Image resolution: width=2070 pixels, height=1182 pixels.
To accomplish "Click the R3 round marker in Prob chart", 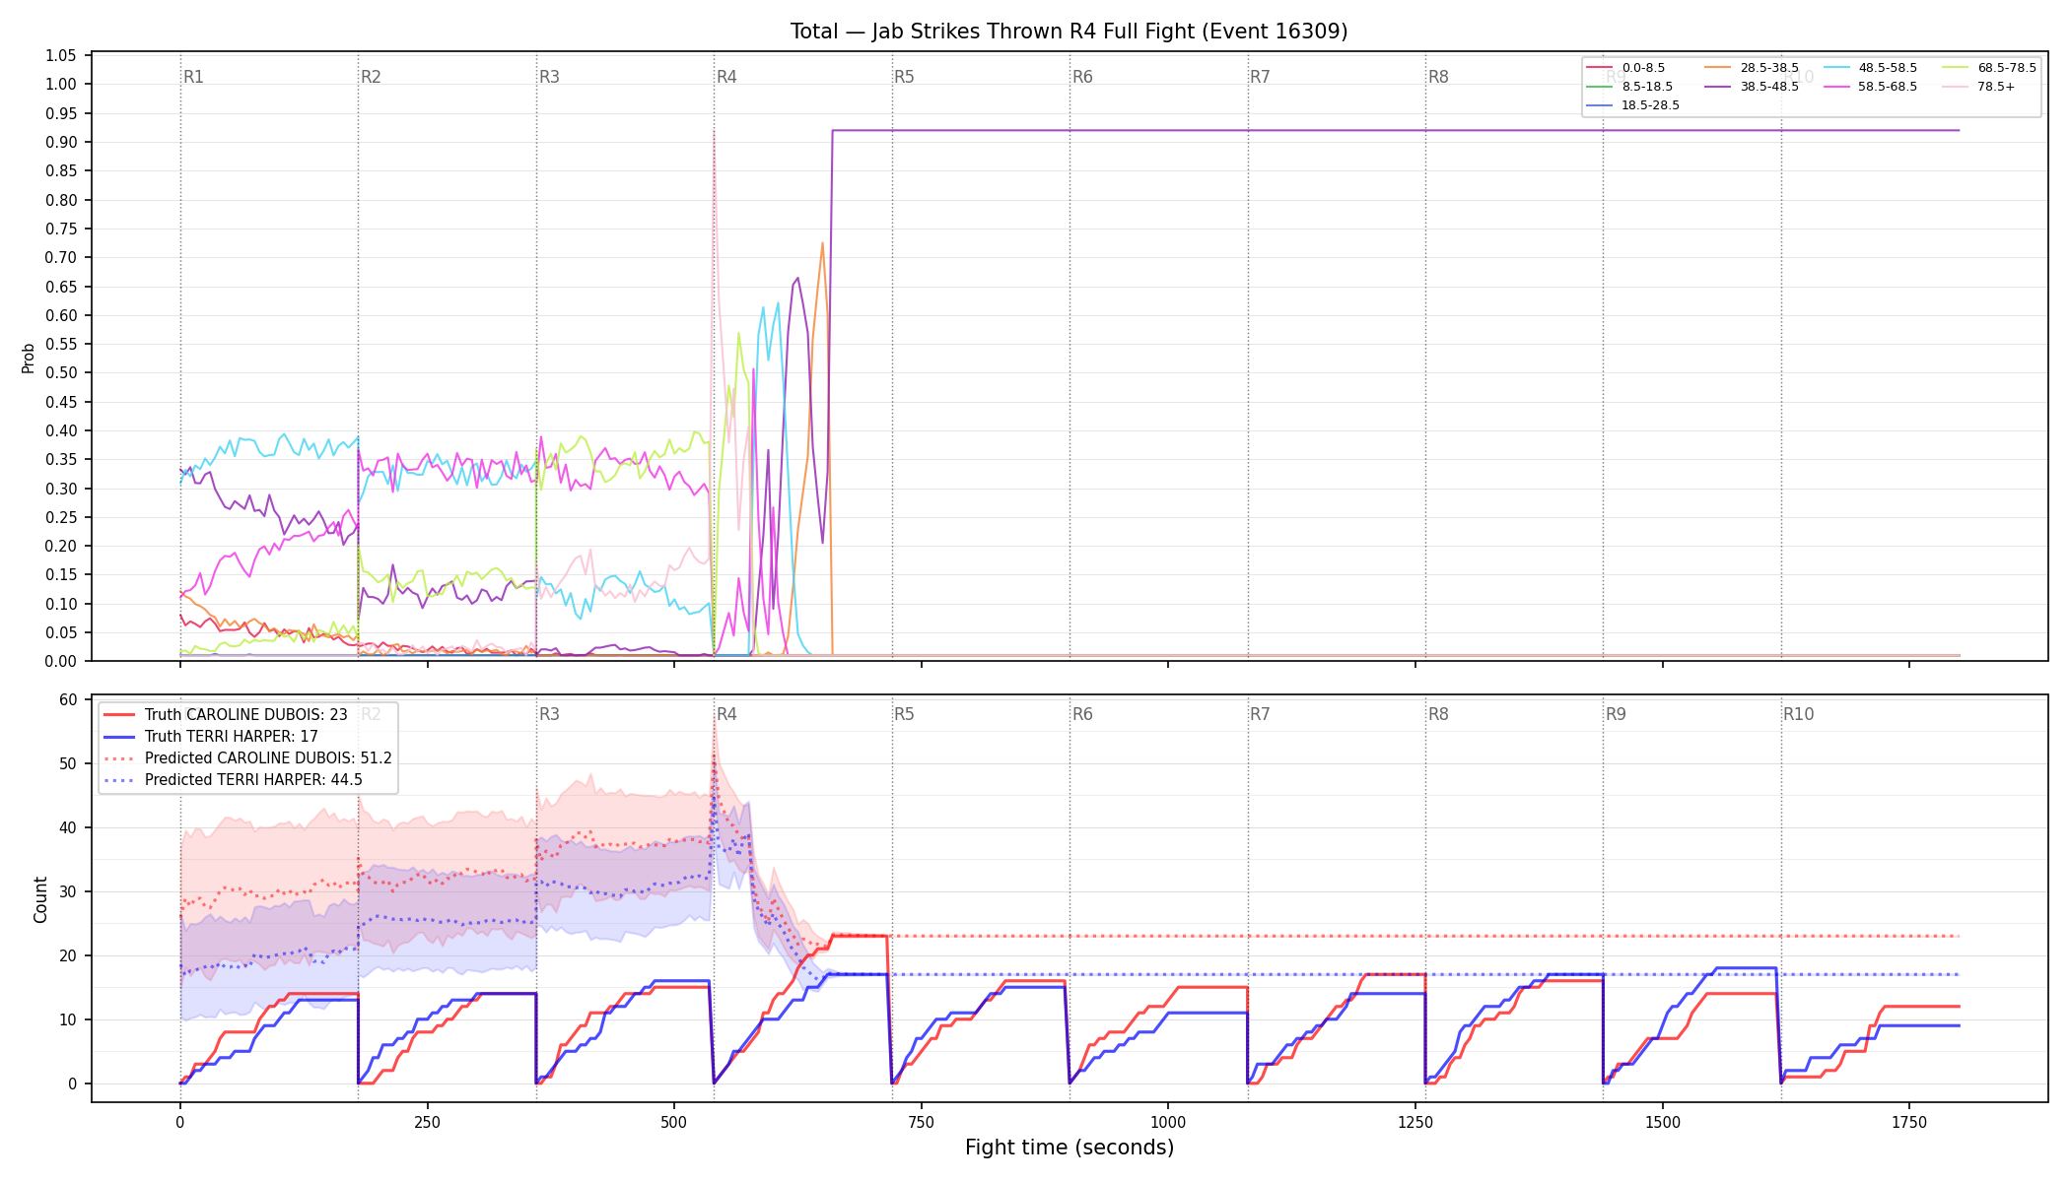I will 549,77.
